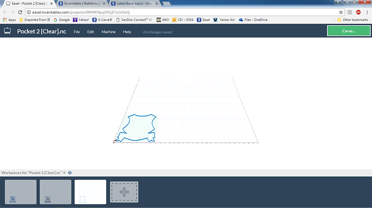Click the green Carve button
This screenshot has height=208, width=372.
pos(348,31)
